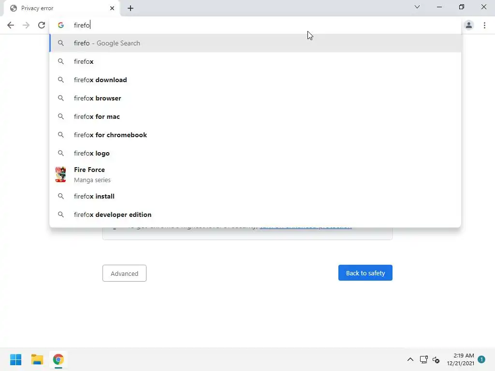Screen dimensions: 495x371
Task: Click the forward navigation arrow
Action: pyautogui.click(x=26, y=25)
